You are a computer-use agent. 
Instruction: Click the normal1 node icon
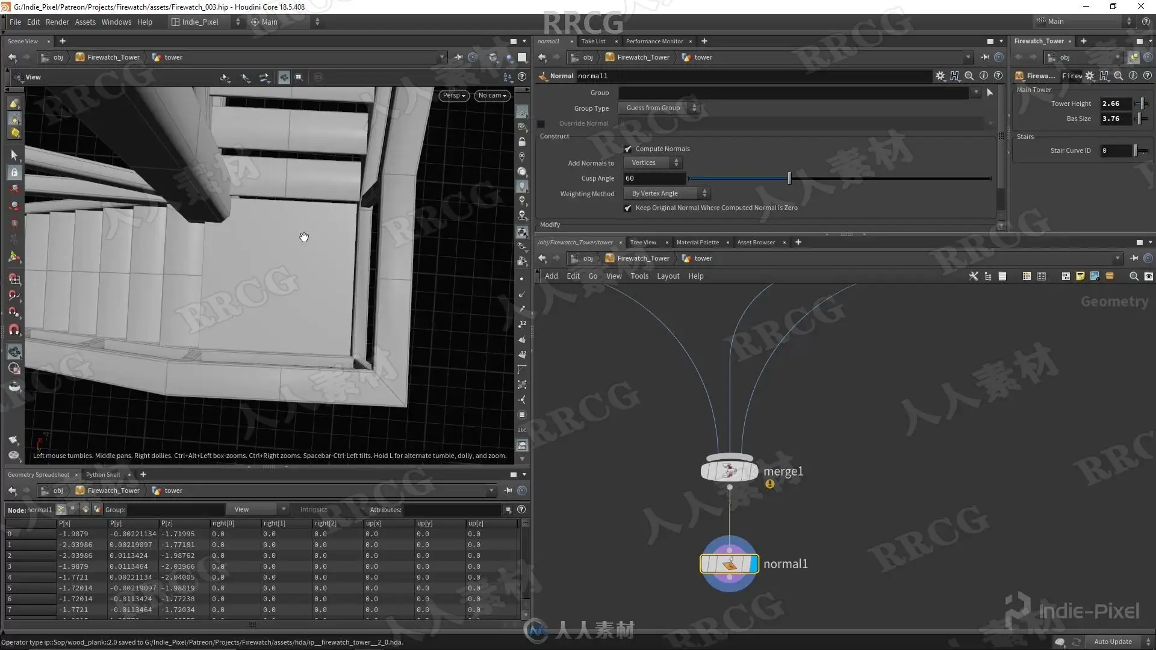point(729,564)
